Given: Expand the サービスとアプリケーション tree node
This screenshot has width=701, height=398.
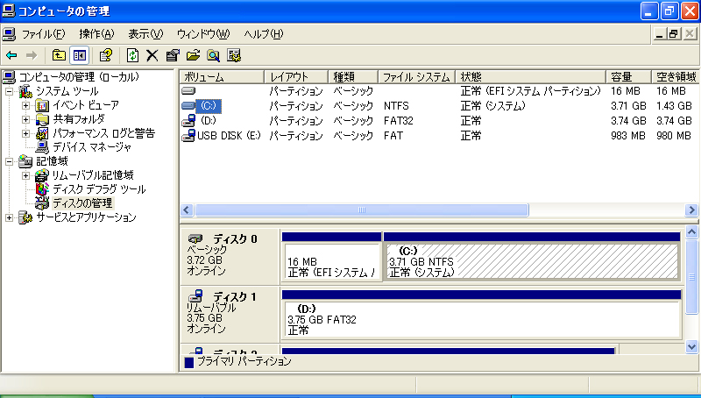Looking at the screenshot, I should 10,217.
